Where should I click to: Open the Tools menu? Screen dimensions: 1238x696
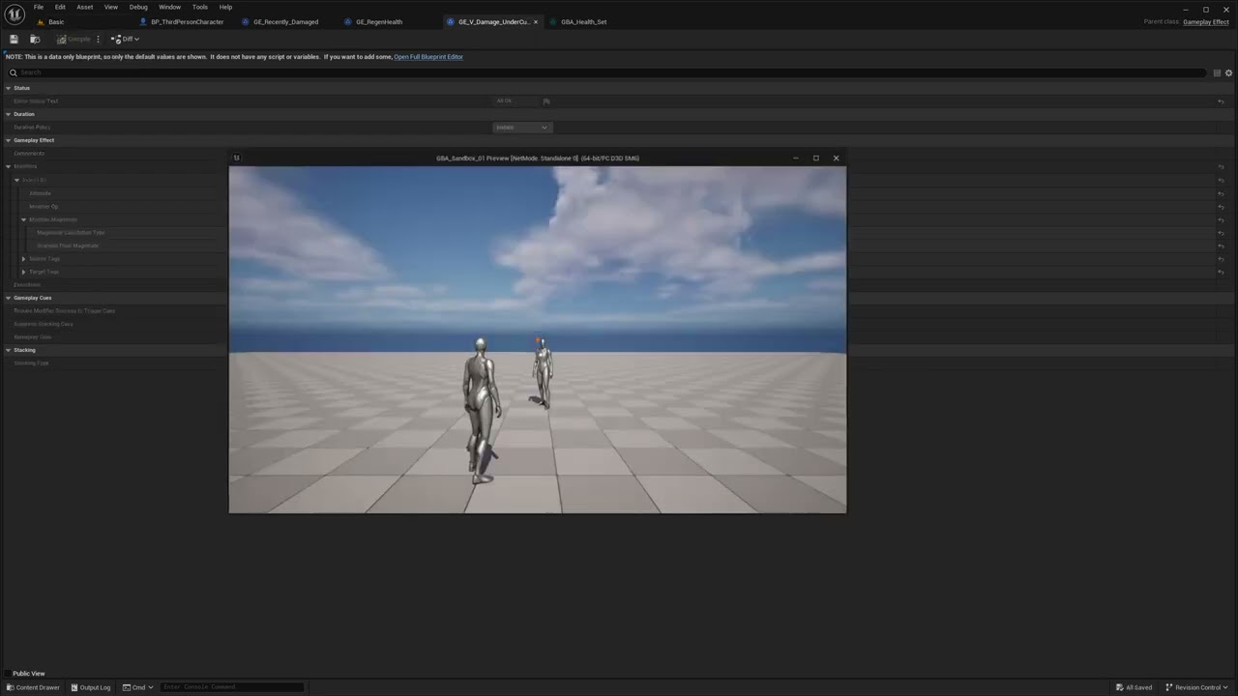(x=199, y=7)
